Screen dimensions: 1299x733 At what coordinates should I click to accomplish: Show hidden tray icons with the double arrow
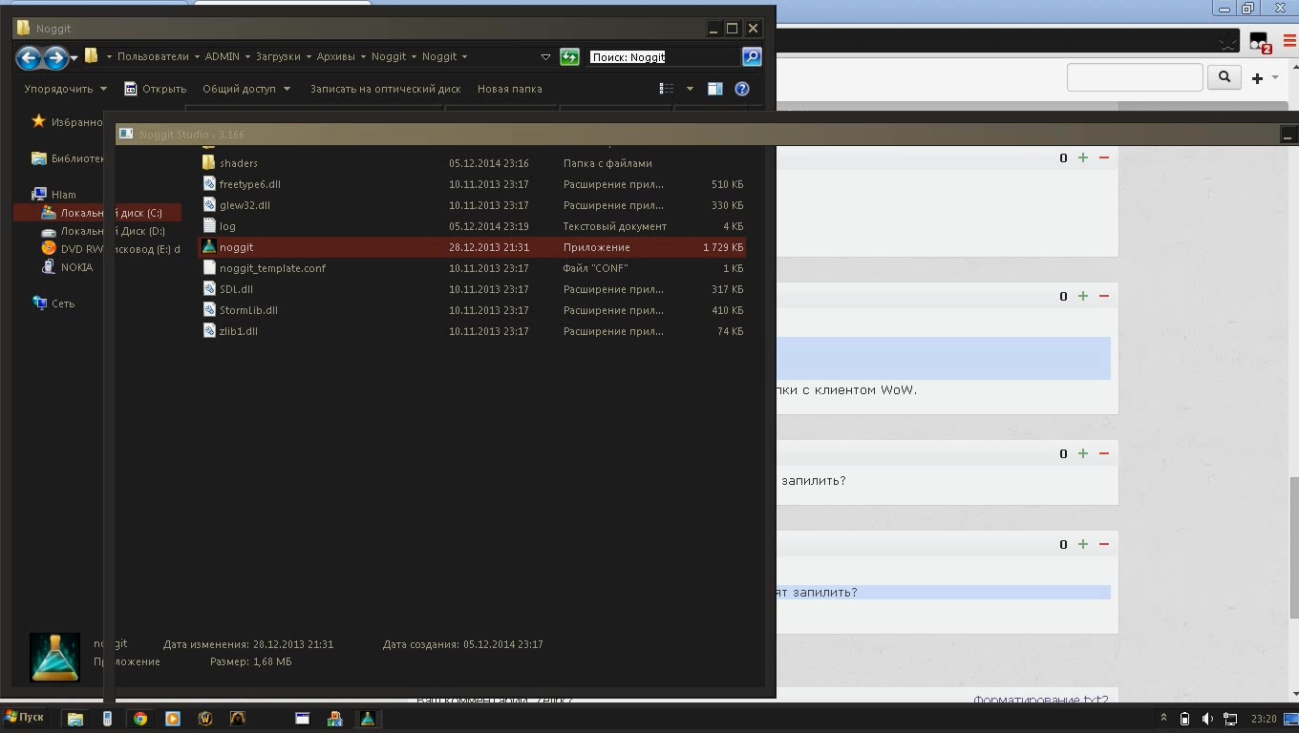1163,718
